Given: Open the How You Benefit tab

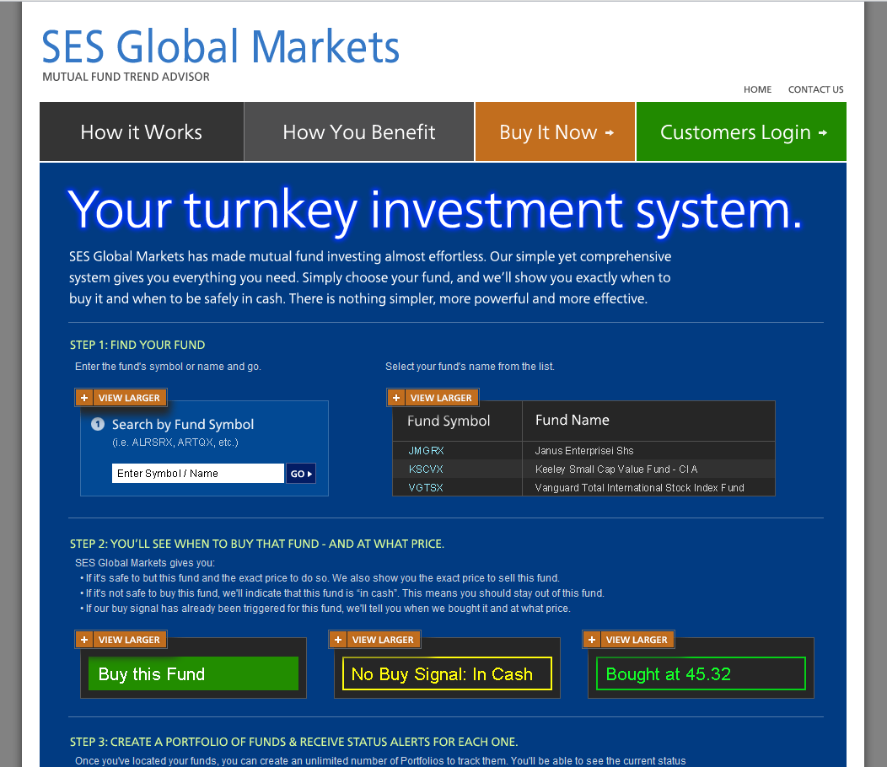Looking at the screenshot, I should [x=359, y=132].
